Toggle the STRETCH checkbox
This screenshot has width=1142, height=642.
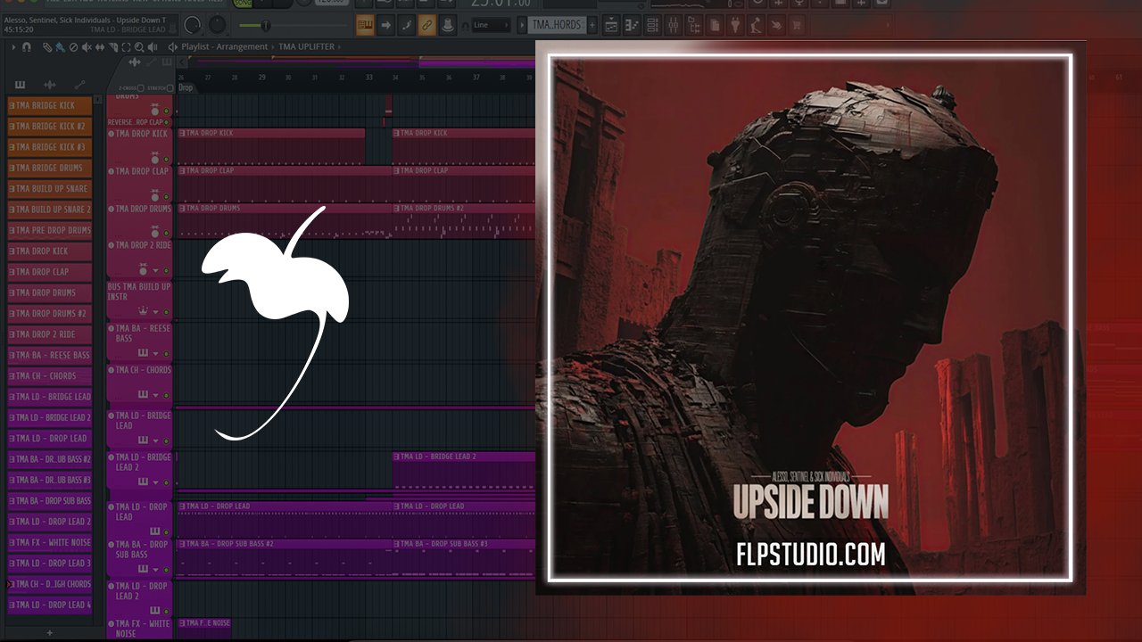coord(168,88)
